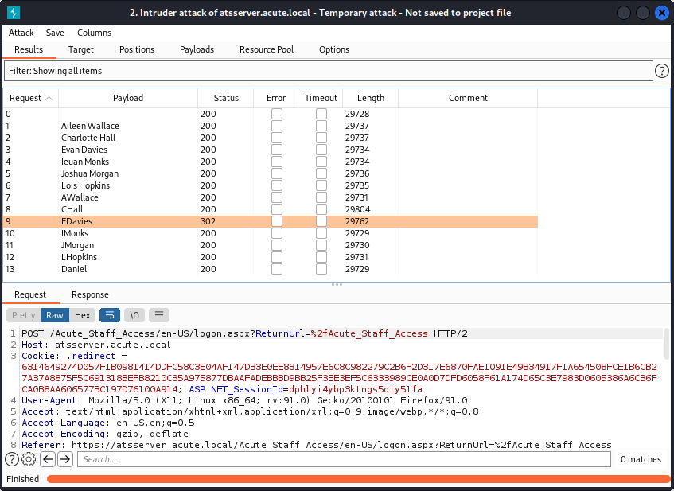674x491 pixels.
Task: Open the response view settings gear icon
Action: [x=28, y=459]
